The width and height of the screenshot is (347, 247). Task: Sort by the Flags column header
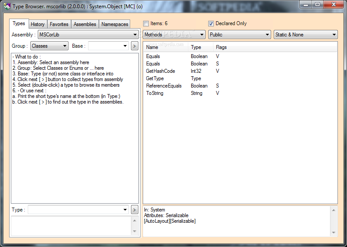coord(275,47)
